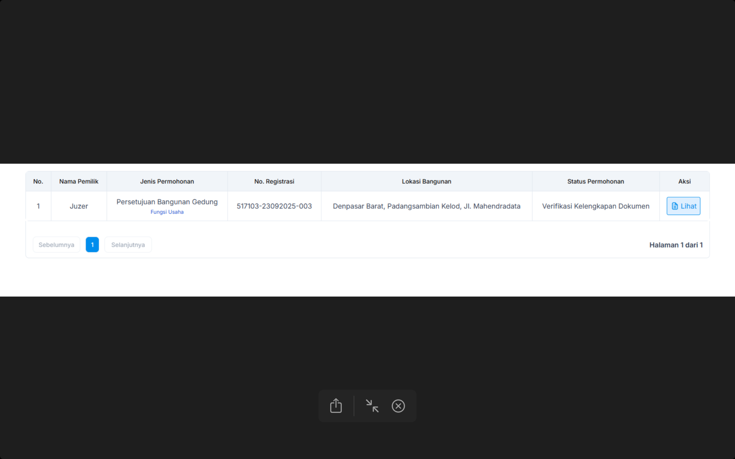Image resolution: width=735 pixels, height=459 pixels.
Task: Click registration number 517103-23092025-003
Action: (x=274, y=206)
